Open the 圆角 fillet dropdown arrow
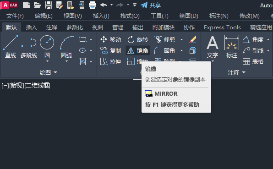The height and width of the screenshot is (169, 273). [x=181, y=51]
